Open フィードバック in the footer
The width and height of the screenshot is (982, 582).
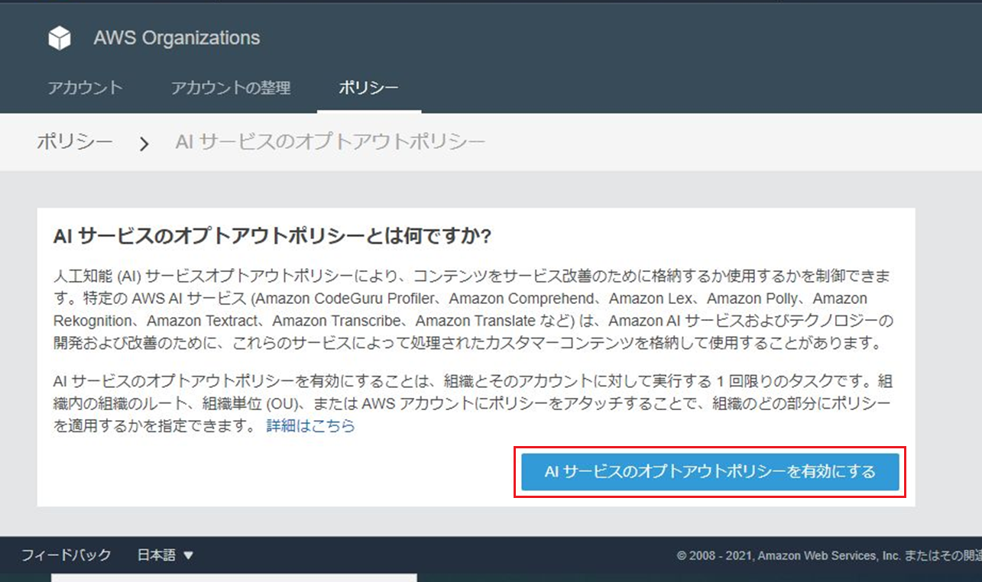66,555
